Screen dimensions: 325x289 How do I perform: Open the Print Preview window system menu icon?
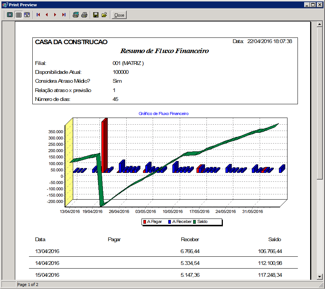click(x=4, y=4)
